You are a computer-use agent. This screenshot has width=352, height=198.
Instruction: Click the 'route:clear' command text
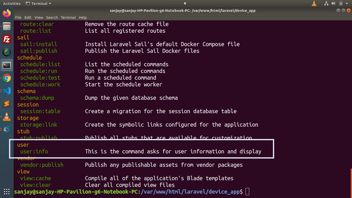(37, 24)
